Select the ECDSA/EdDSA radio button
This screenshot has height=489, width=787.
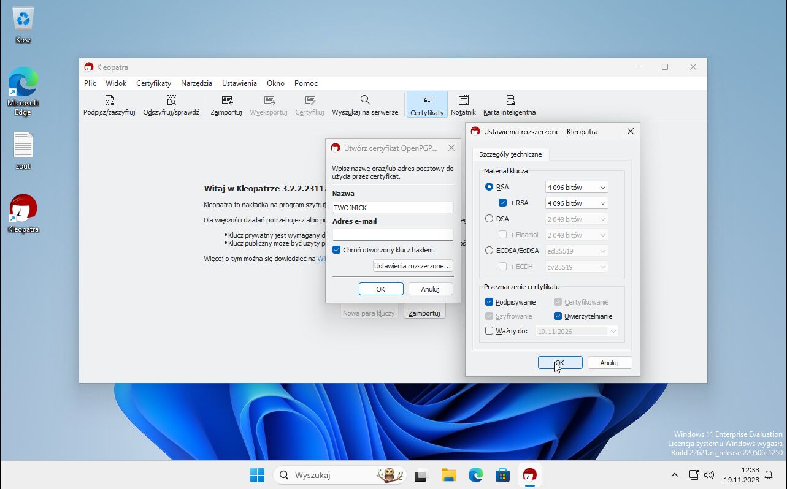pyautogui.click(x=489, y=251)
